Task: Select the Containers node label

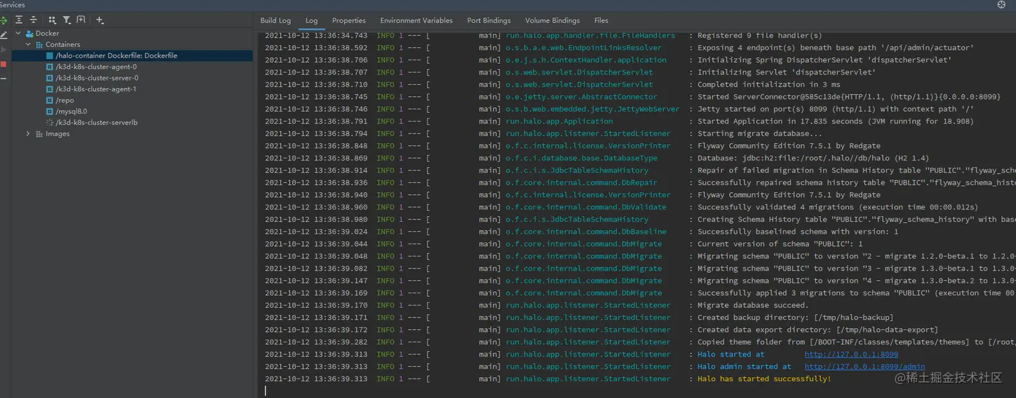Action: [62, 45]
